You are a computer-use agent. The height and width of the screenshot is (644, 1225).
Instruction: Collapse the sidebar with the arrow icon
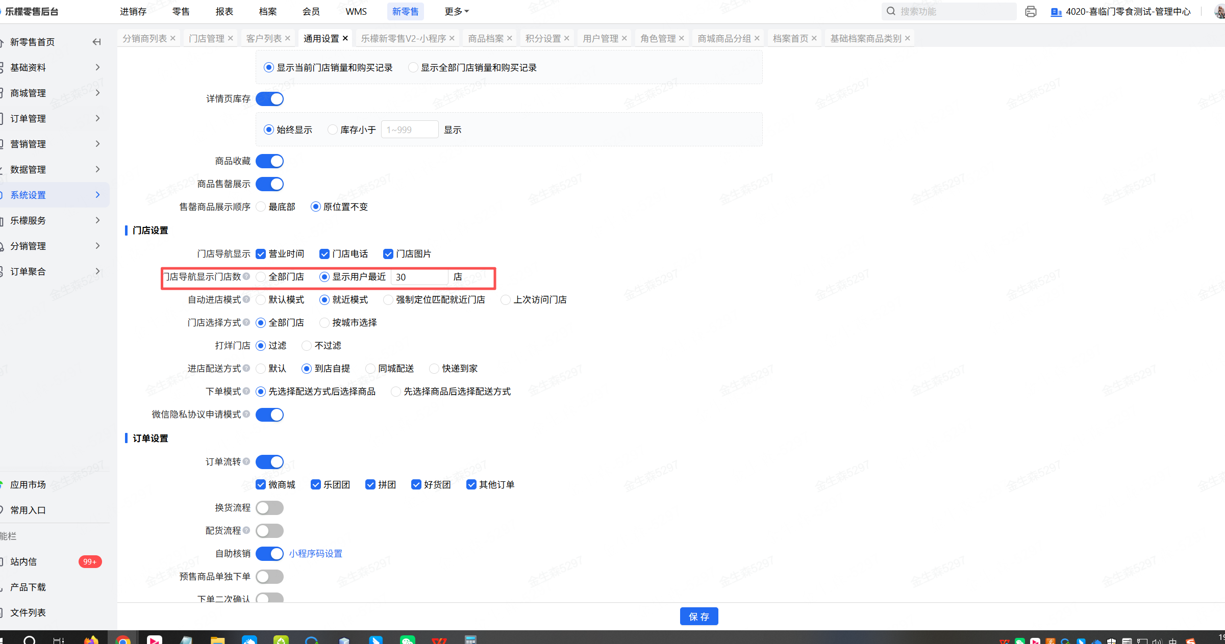pos(96,42)
